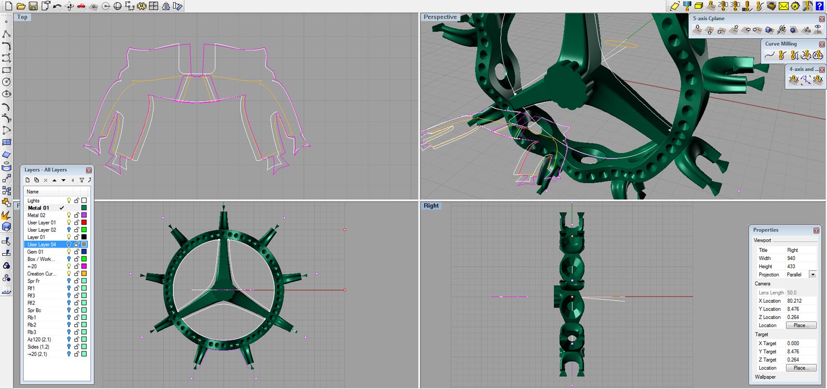Click Place button for Camera Location
The height and width of the screenshot is (389, 827).
[801, 326]
